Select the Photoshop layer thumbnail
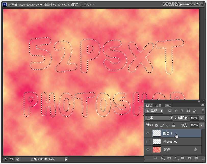The width and height of the screenshot is (207, 164). coord(157,141)
